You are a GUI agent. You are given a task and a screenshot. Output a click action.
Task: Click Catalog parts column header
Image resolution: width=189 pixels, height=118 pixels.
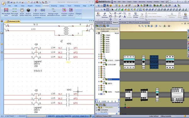click(105, 31)
